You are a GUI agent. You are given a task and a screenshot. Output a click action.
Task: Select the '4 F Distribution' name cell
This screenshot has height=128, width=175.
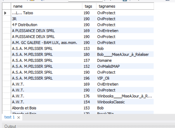coord(47,25)
